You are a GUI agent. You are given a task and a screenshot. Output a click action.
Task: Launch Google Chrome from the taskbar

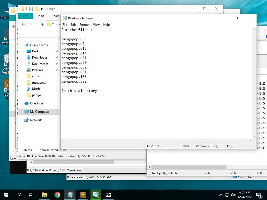coord(57,195)
